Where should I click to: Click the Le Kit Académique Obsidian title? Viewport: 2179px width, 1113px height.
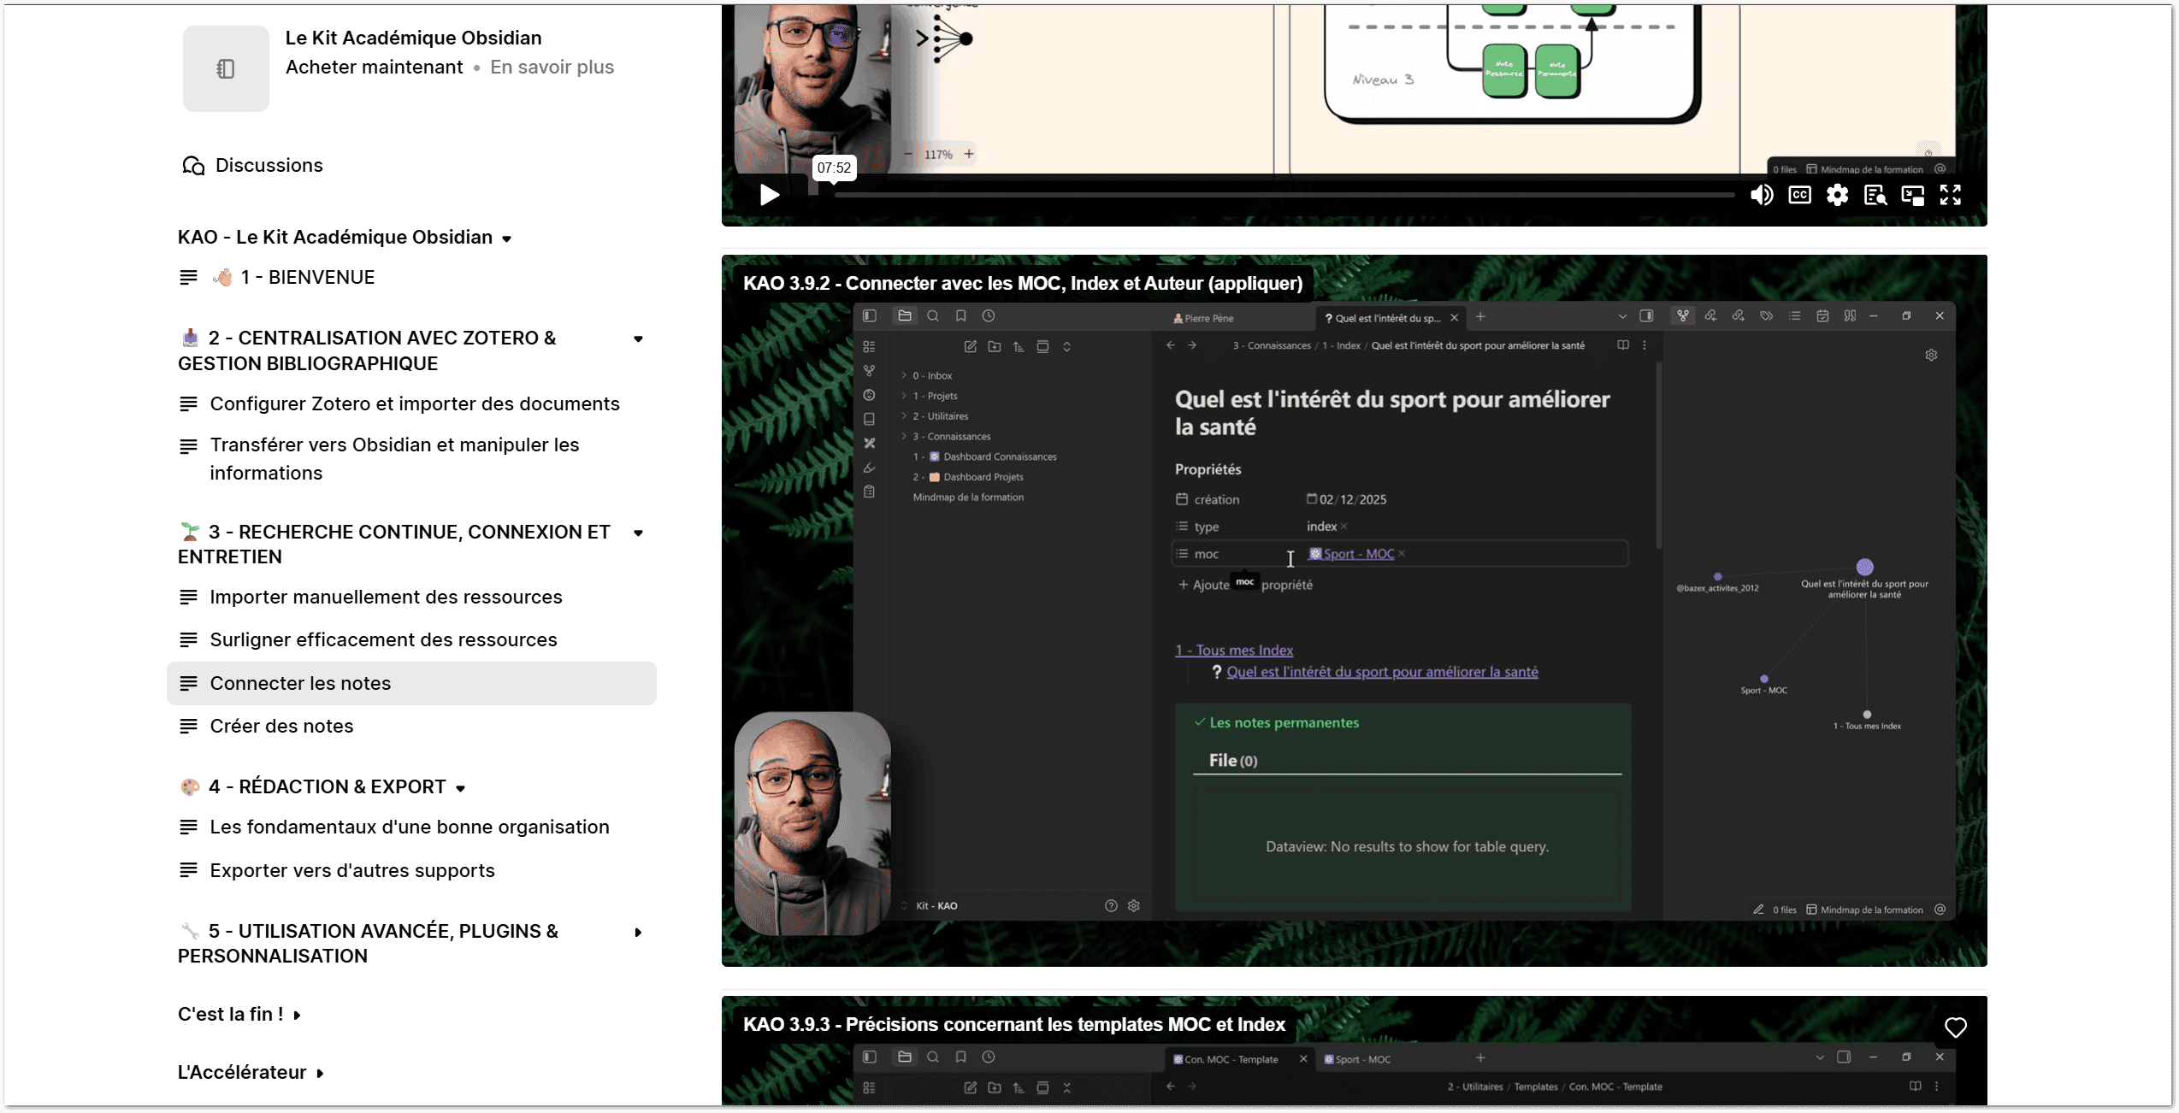[x=413, y=38]
